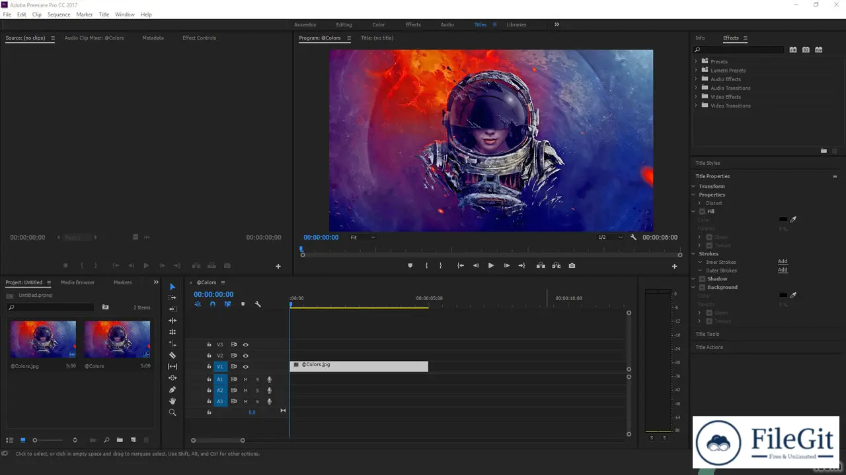Select the Slip tool

pyautogui.click(x=173, y=366)
